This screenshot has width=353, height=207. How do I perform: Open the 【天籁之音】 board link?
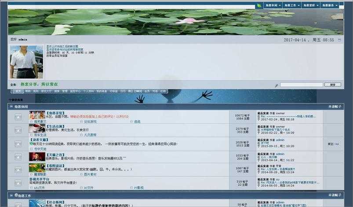[55, 155]
